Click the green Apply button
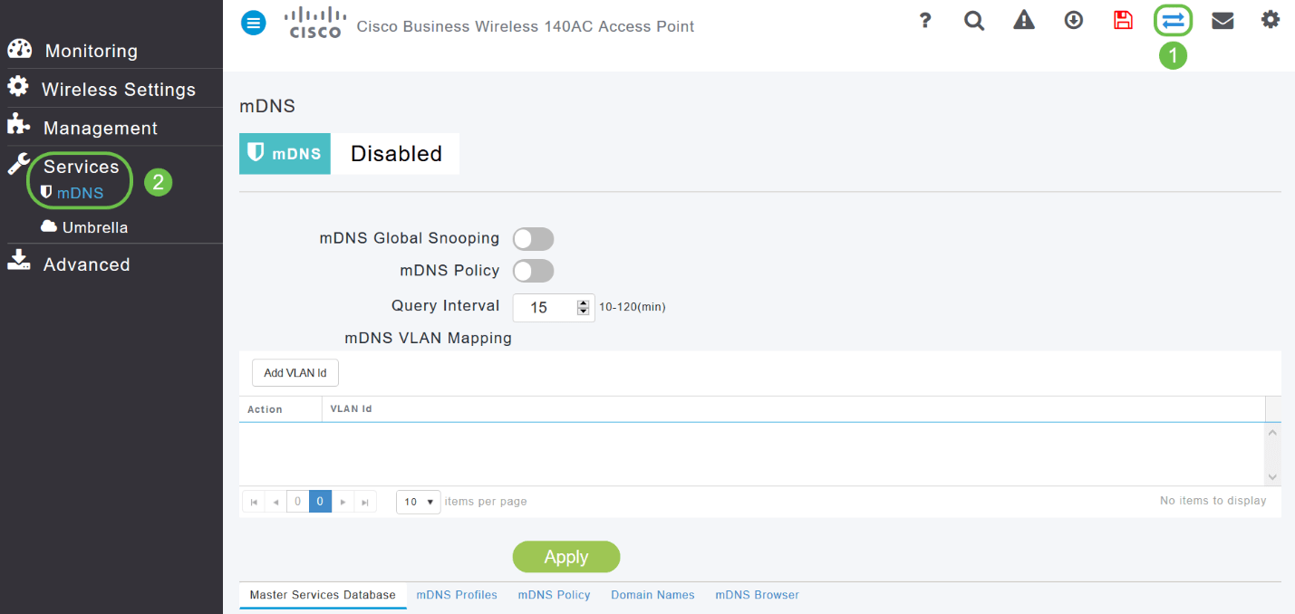Screen dimensions: 1295x614 [x=566, y=557]
